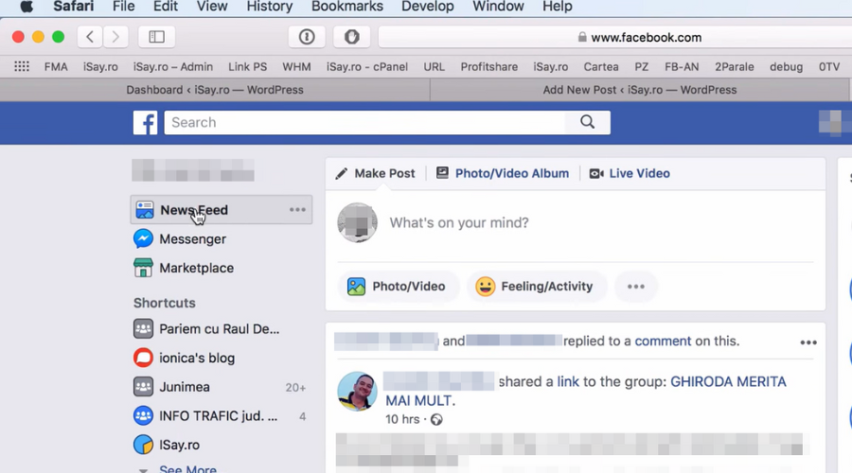Screen dimensions: 852x473
Task: Open the Apple menu
Action: click(x=27, y=7)
